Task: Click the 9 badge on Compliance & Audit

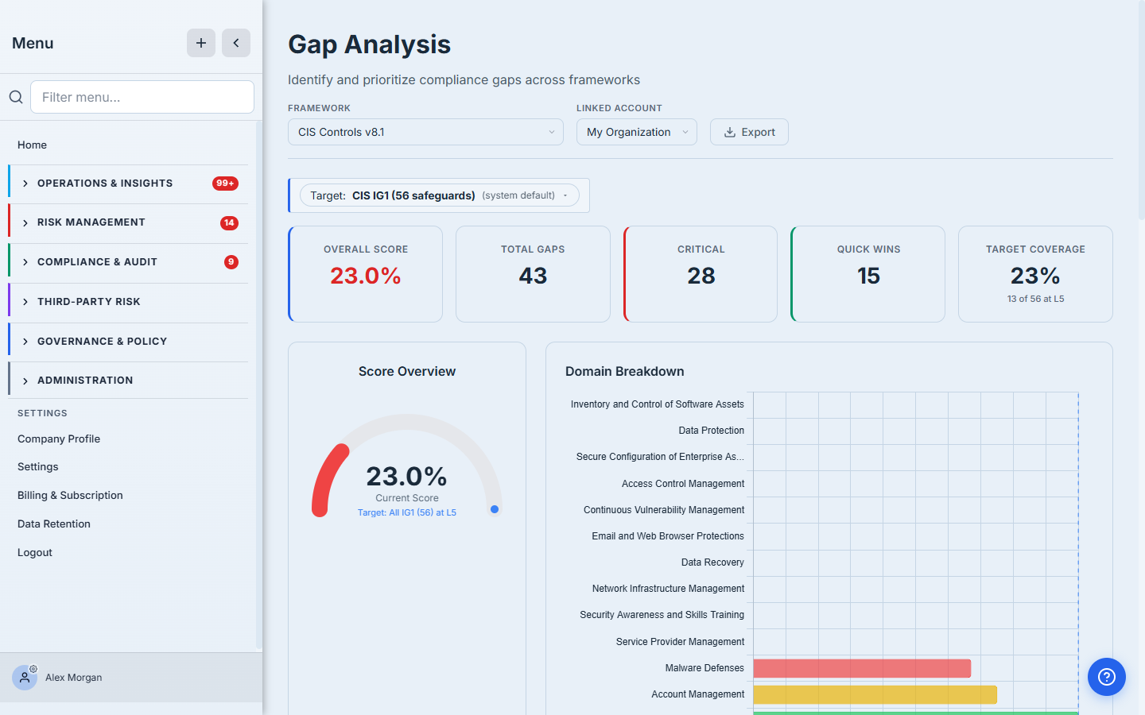Action: (x=231, y=262)
